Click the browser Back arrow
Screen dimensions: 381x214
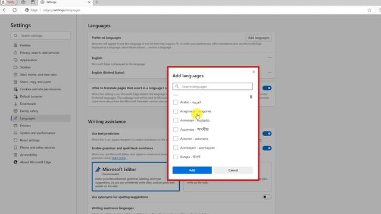5,10
